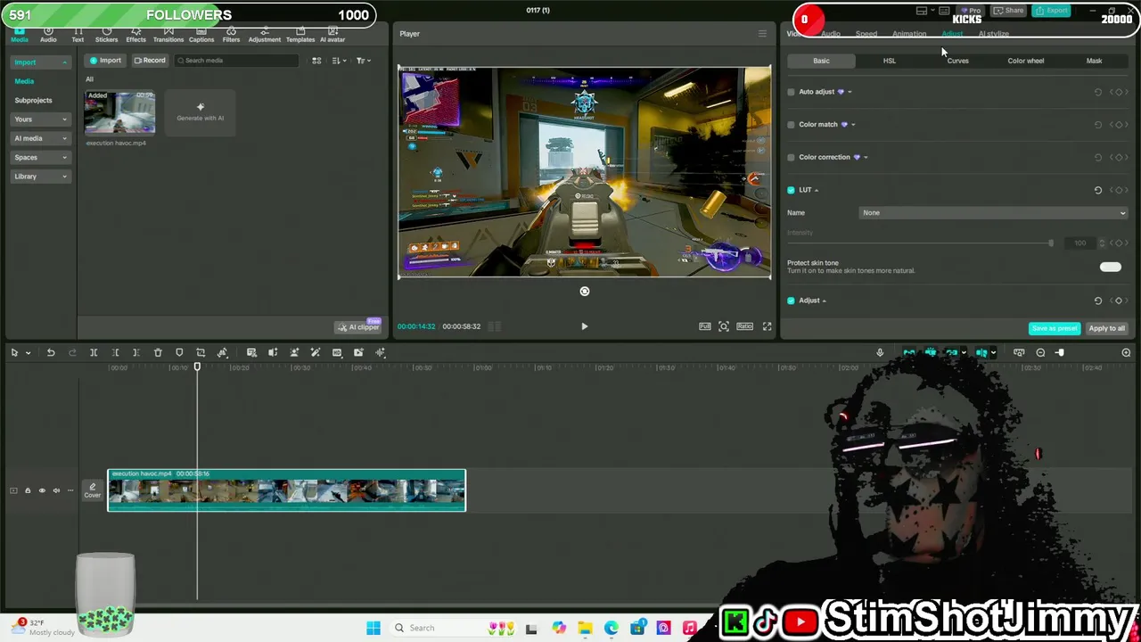Enable the Color match checkbox
Image resolution: width=1141 pixels, height=642 pixels.
pos(791,125)
